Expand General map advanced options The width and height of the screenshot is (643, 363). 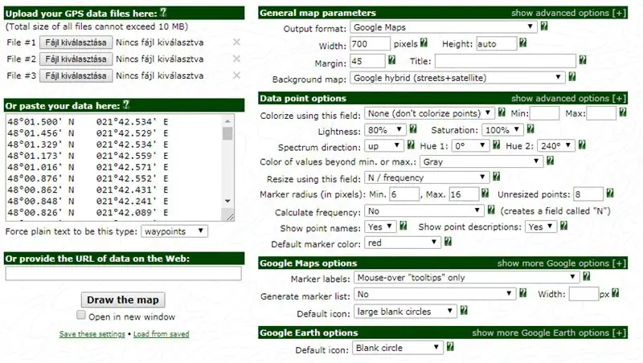569,13
